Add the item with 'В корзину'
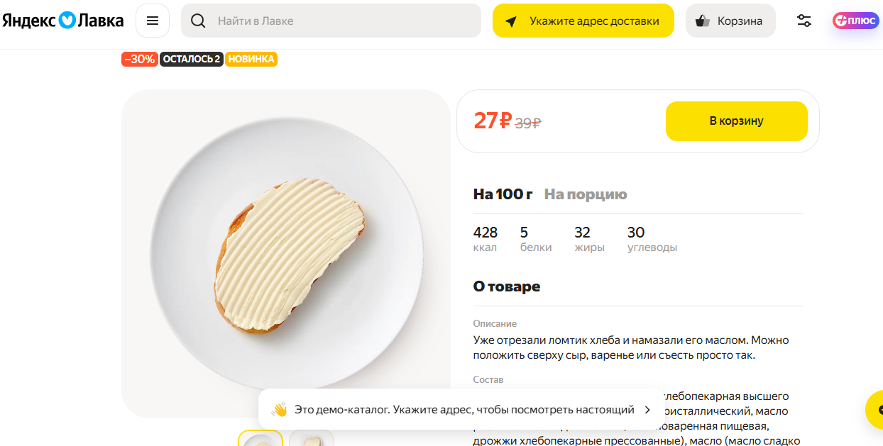The image size is (883, 446). [736, 121]
